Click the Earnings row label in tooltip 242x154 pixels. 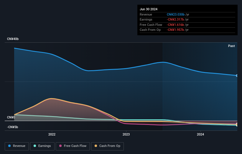point(146,19)
